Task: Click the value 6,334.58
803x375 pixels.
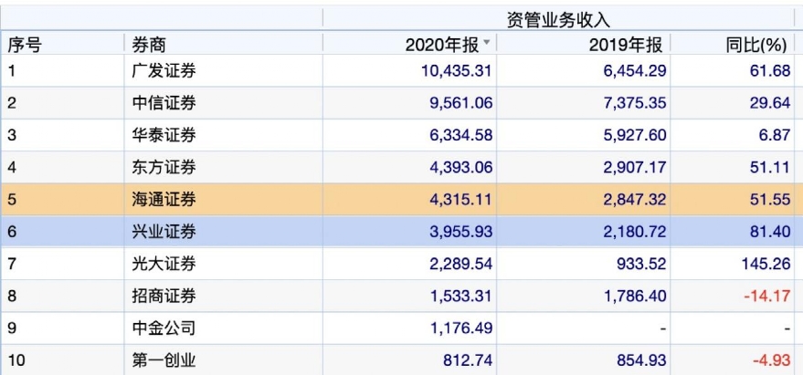Action: click(461, 135)
